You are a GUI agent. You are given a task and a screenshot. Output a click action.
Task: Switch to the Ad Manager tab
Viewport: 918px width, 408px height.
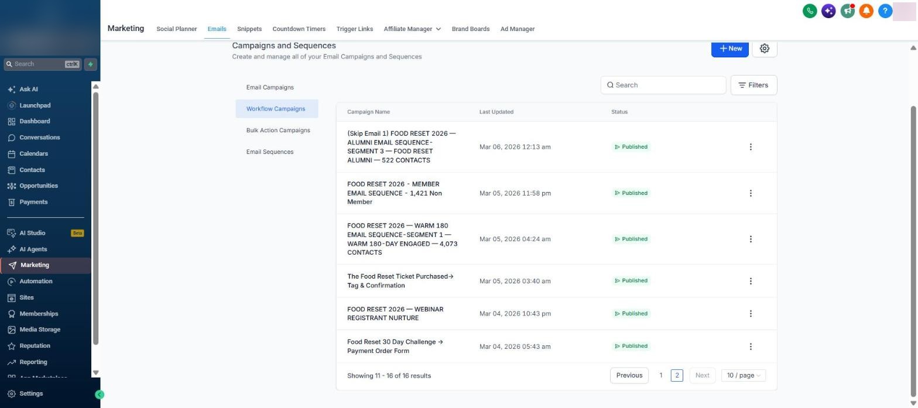pyautogui.click(x=518, y=29)
